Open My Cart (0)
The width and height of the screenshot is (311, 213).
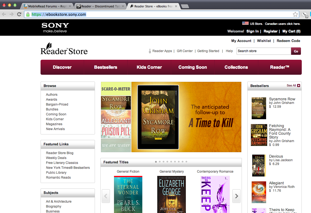pyautogui.click(x=291, y=31)
